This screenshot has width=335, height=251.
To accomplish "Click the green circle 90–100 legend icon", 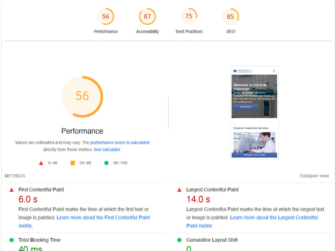I will (x=107, y=163).
